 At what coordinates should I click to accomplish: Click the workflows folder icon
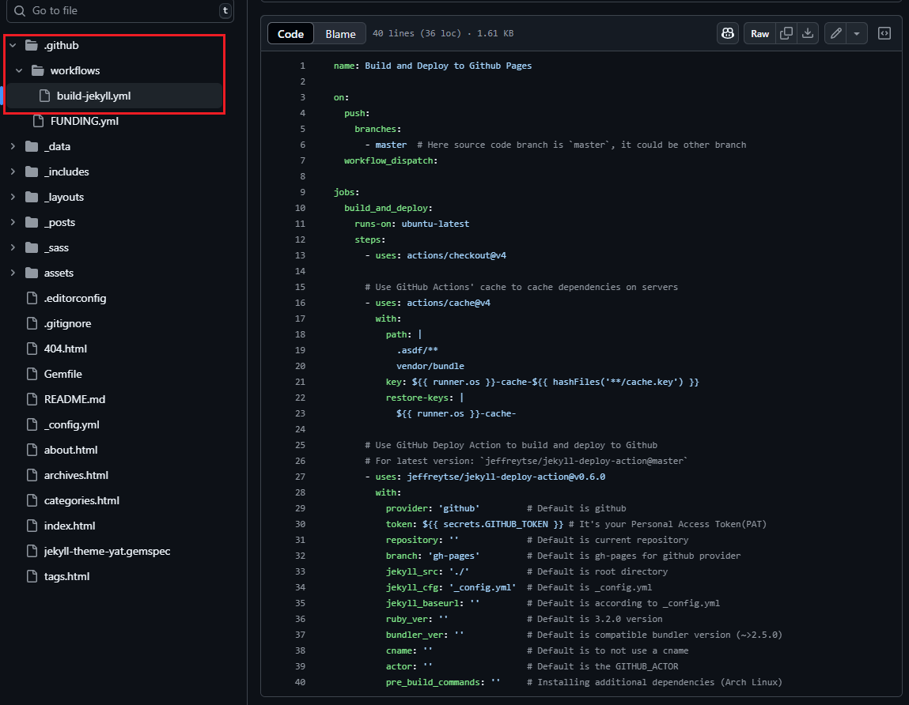[x=37, y=70]
